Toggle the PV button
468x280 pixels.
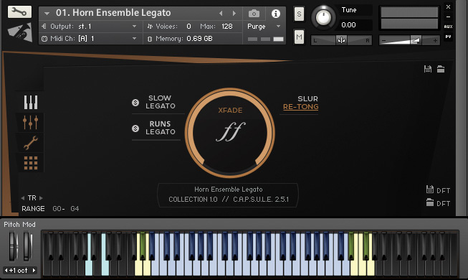click(449, 37)
